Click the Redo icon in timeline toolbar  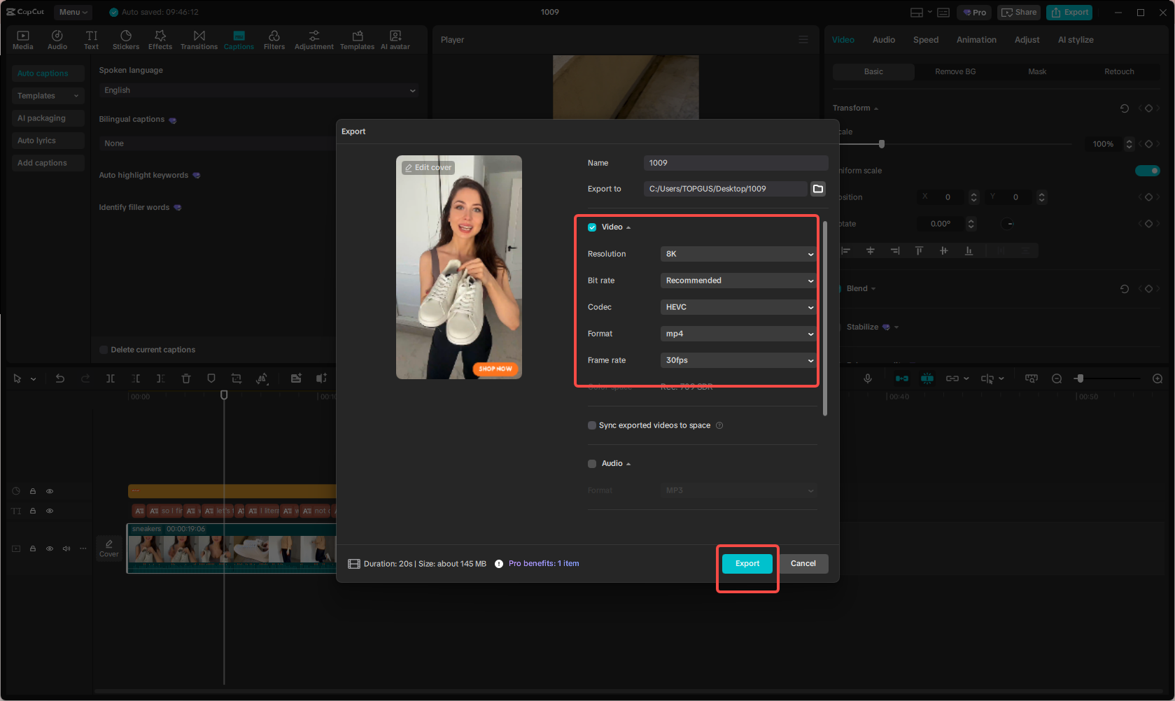[x=85, y=378]
